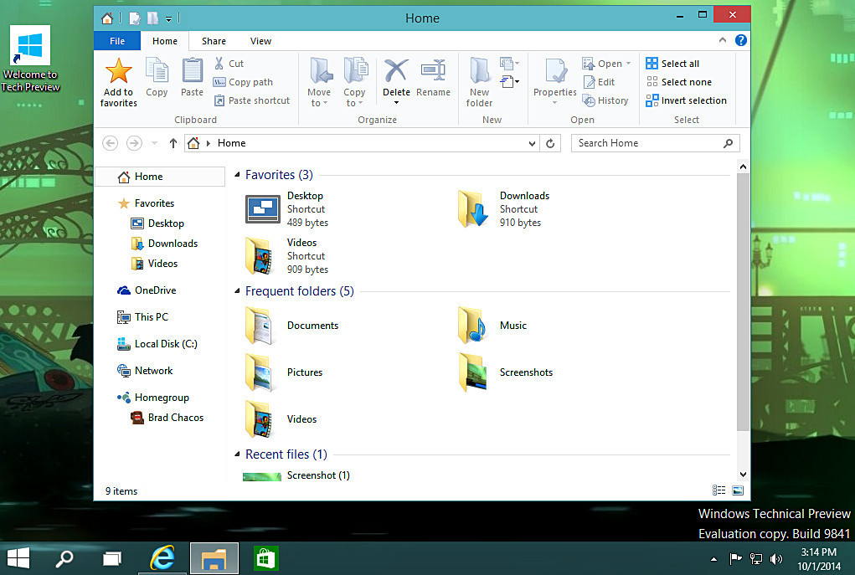Click the Rename icon in Organize group

pyautogui.click(x=433, y=71)
